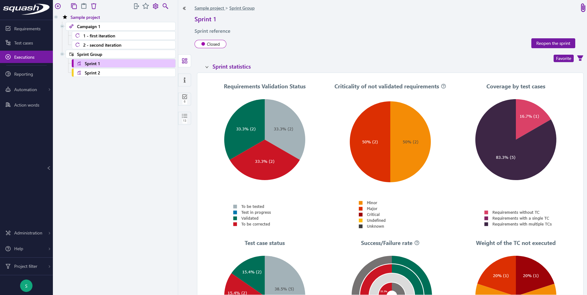Open the search in the tree toolbar
587x295 pixels.
(165, 6)
